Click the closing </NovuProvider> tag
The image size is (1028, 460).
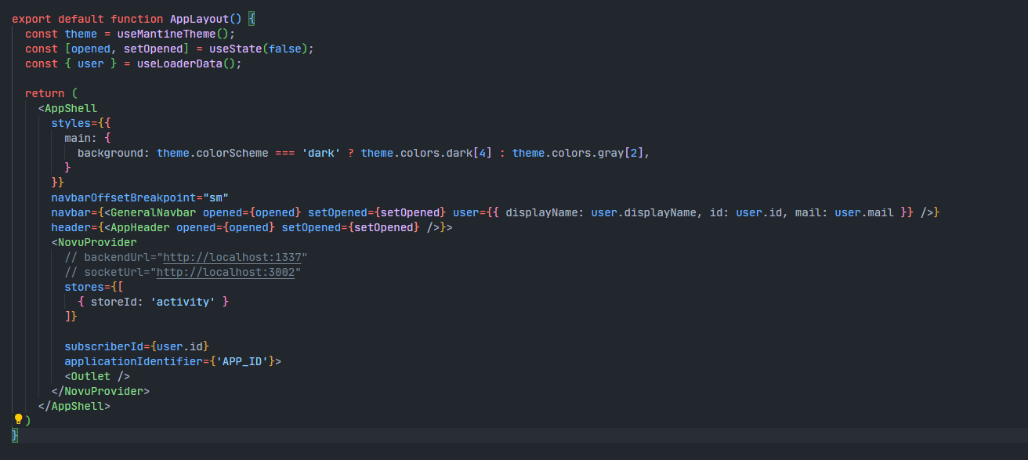click(x=100, y=391)
